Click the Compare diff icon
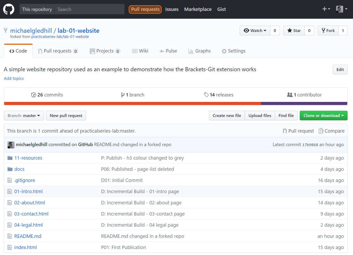This screenshot has width=353, height=255. (321, 131)
